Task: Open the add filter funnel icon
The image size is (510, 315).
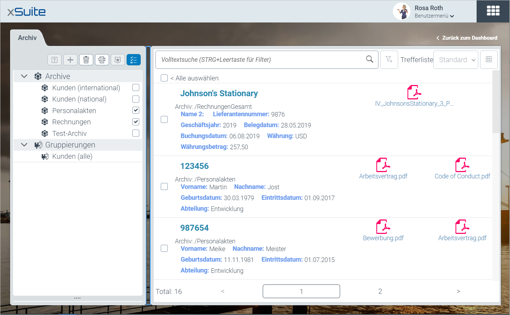Action: click(x=389, y=59)
